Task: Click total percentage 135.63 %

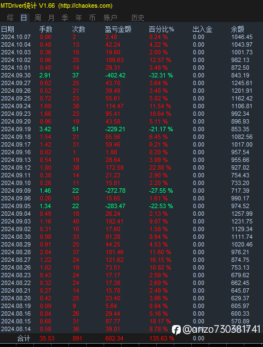Action: (162, 338)
